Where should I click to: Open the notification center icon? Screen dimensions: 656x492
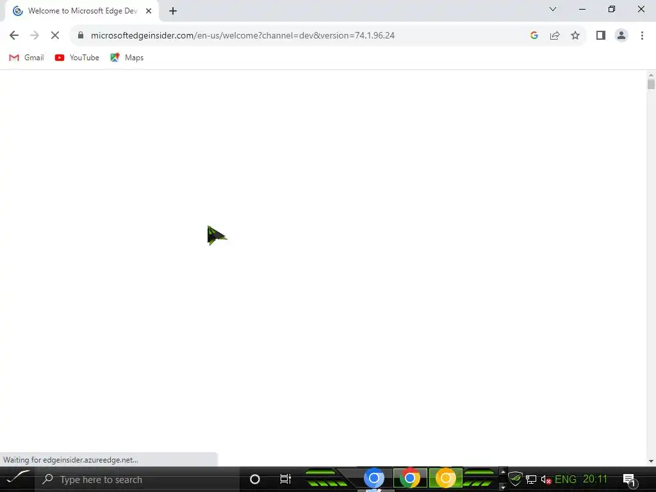[x=629, y=480]
